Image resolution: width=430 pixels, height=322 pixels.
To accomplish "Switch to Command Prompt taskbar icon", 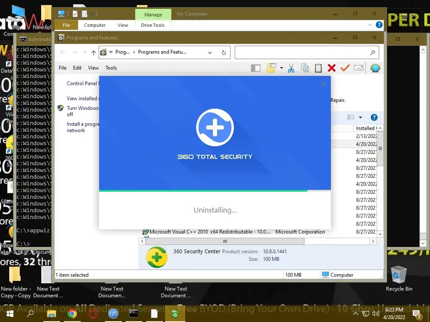I will click(134, 313).
